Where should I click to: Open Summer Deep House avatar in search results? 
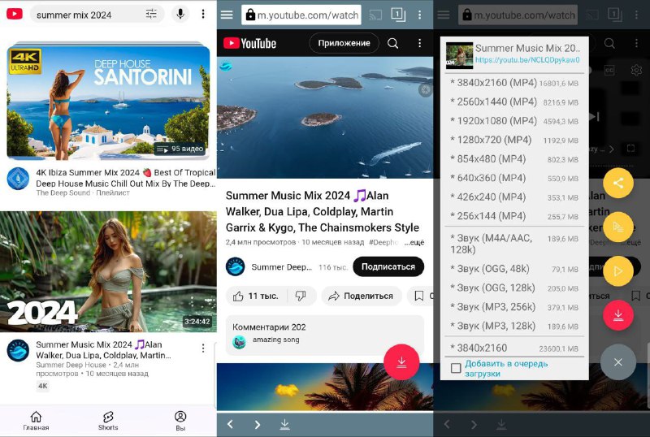click(18, 350)
